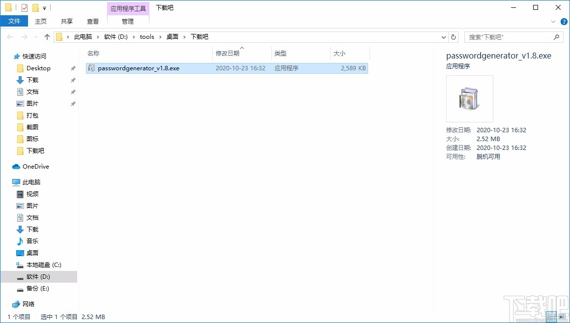Image resolution: width=570 pixels, height=323 pixels.
Task: Open 文档 under quick access
Action: 32,91
